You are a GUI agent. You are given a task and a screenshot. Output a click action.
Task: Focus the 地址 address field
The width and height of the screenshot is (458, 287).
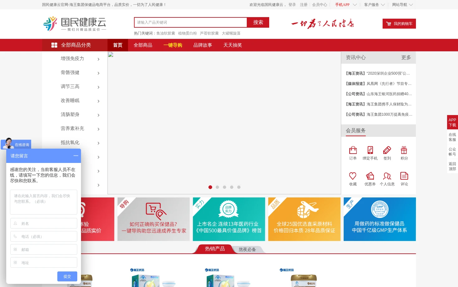pyautogui.click(x=44, y=262)
